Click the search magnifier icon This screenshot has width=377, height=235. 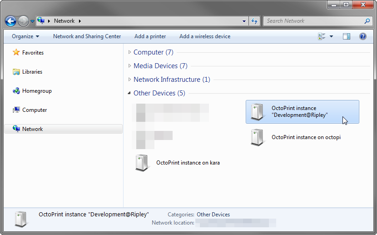click(x=367, y=21)
